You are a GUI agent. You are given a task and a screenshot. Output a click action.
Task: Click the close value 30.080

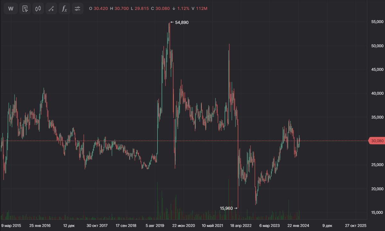[x=162, y=9]
